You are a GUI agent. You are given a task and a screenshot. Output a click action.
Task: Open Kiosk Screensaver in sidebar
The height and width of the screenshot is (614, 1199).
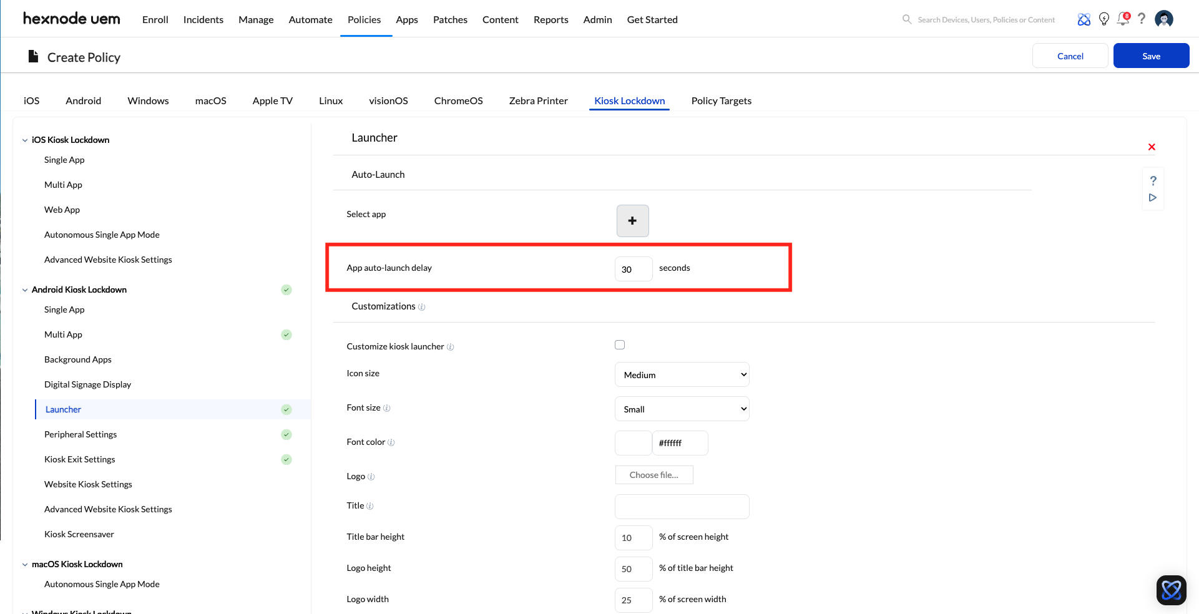click(x=79, y=534)
